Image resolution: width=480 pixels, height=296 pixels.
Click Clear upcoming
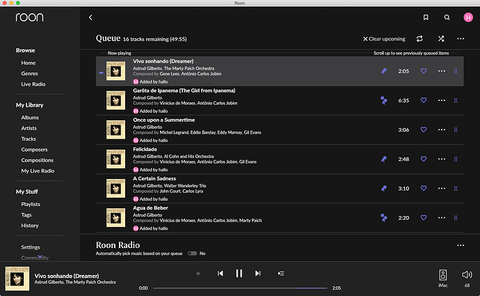coord(384,39)
